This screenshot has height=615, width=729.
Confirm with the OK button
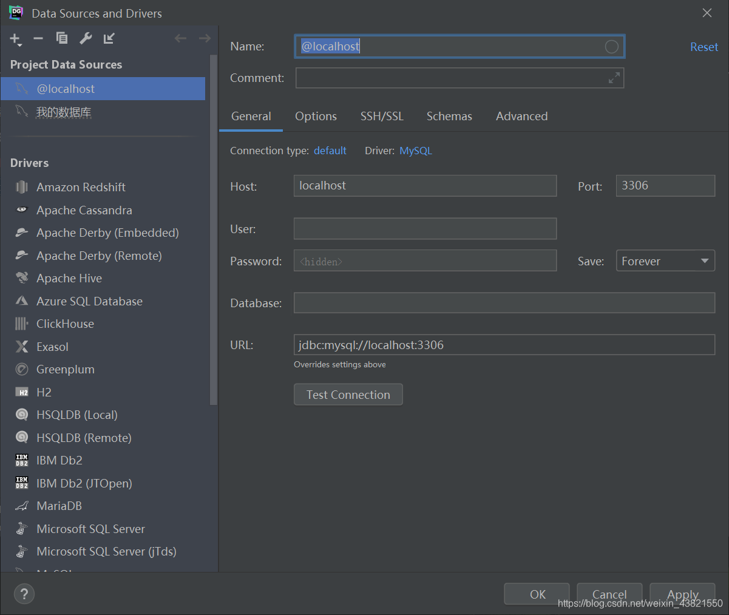click(537, 594)
